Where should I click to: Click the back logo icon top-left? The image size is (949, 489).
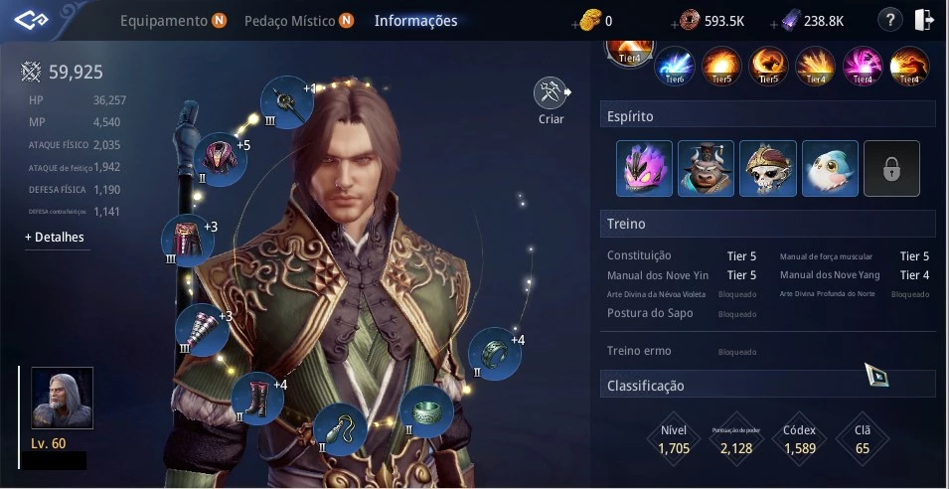coord(32,20)
